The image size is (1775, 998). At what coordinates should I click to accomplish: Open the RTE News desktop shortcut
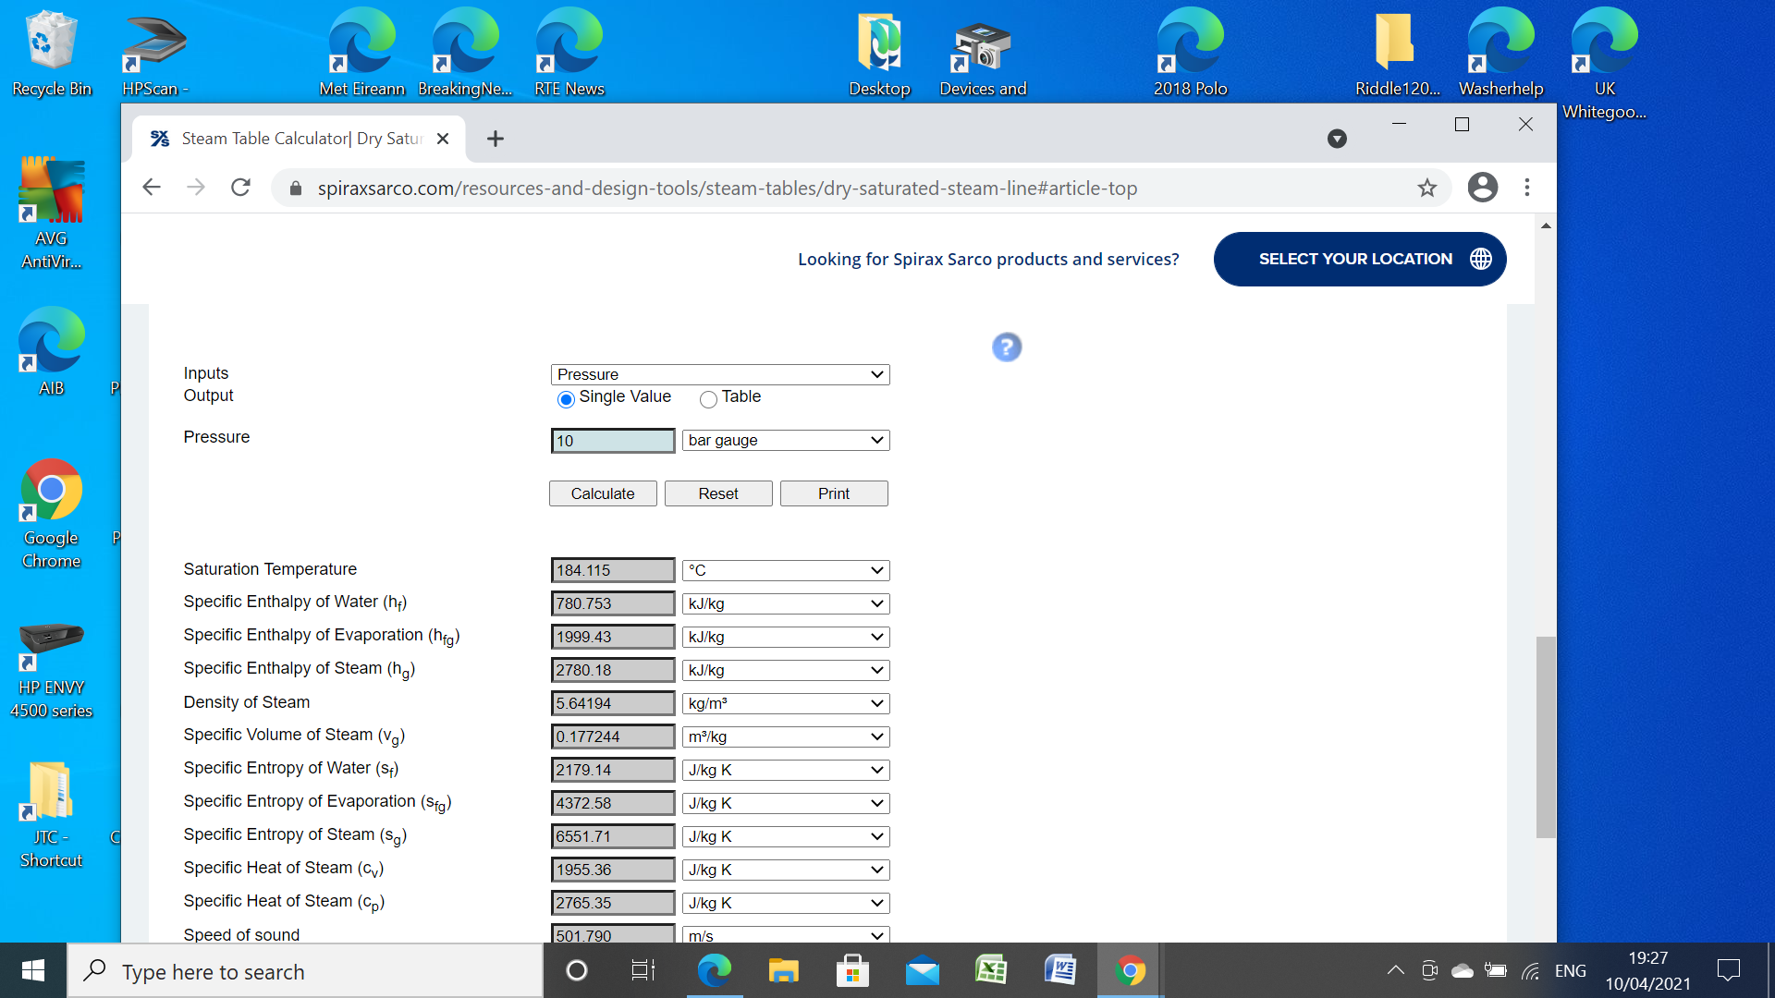click(x=569, y=54)
